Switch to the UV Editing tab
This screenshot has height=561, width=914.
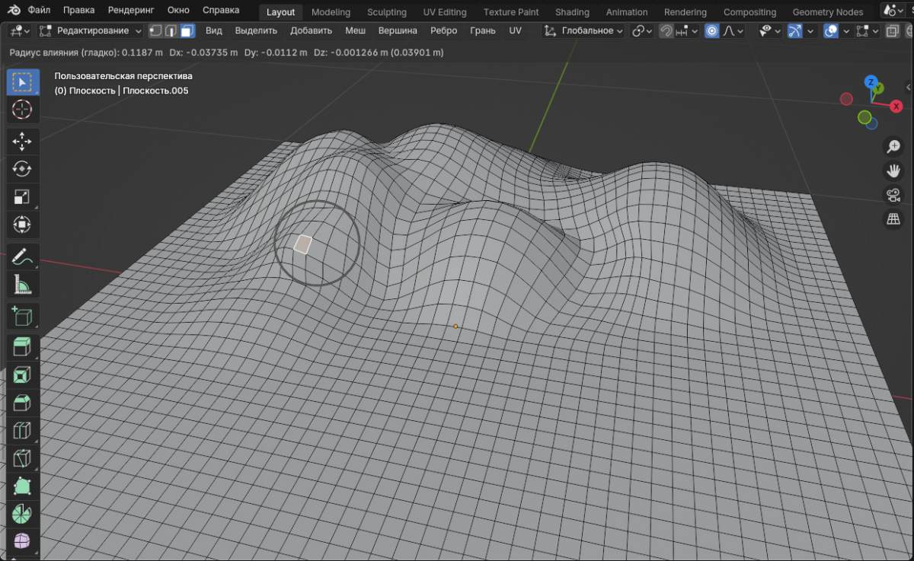[x=445, y=12]
